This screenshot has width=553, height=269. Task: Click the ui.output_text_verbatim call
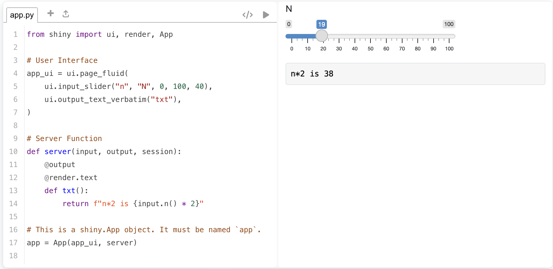(x=110, y=99)
